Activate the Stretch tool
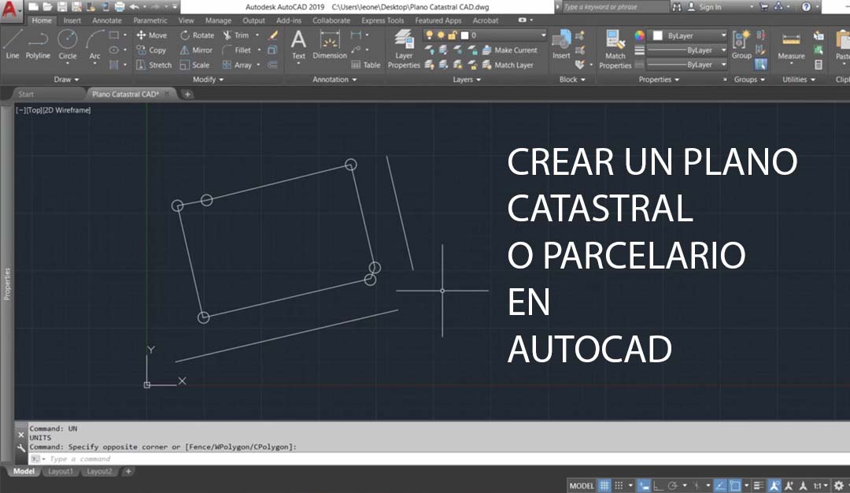The width and height of the screenshot is (850, 493). tap(154, 65)
